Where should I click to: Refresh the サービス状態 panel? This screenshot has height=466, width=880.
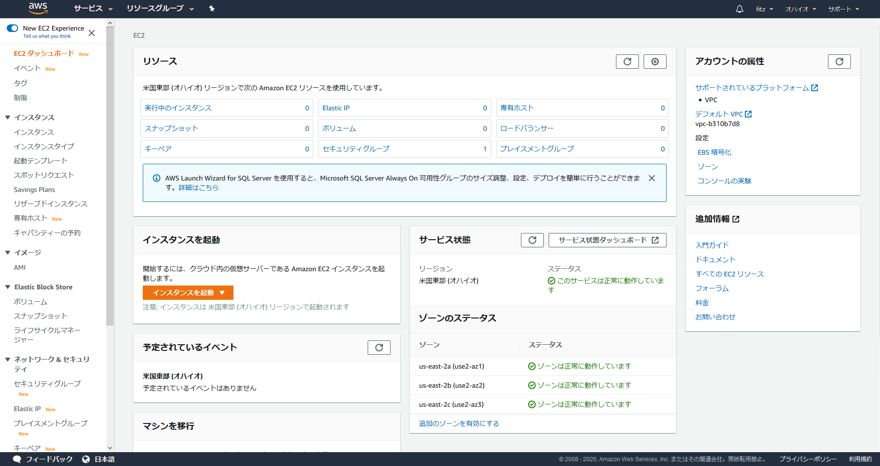click(532, 240)
